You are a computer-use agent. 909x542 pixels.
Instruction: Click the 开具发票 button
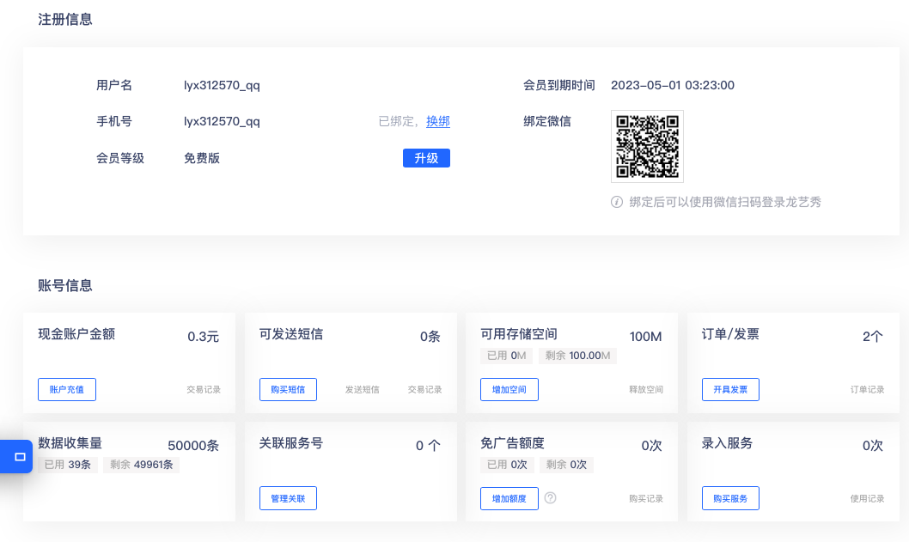tap(730, 390)
